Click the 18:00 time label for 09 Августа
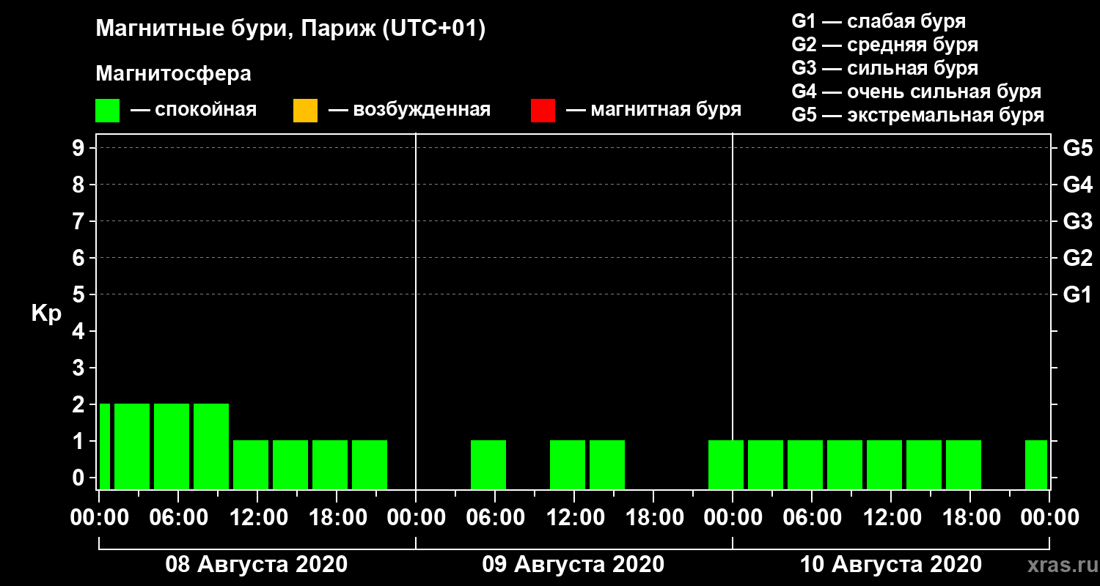1100x586 pixels. pos(653,518)
